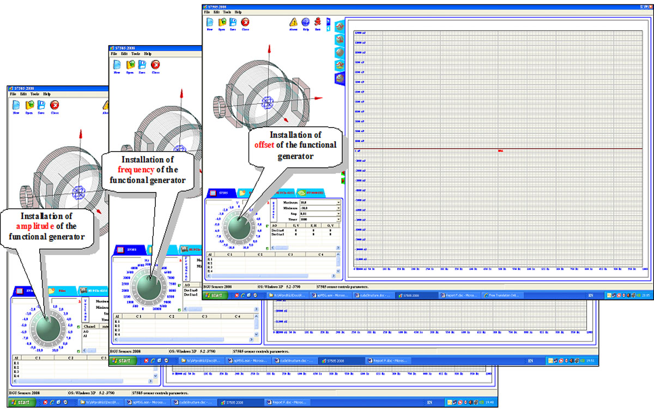Toggle the green checkbox beside the amplitude knob
Screen dimensions: 654x409
click(78, 327)
